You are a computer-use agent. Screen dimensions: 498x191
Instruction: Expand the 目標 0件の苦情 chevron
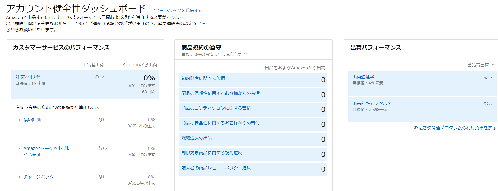(x=245, y=54)
